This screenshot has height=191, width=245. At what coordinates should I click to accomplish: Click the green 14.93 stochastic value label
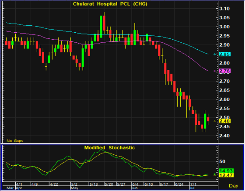tap(226, 171)
